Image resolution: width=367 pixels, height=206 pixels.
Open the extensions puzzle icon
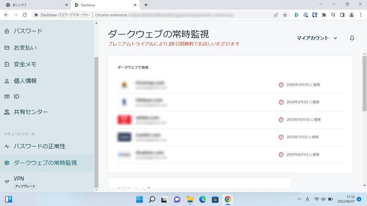[324, 15]
